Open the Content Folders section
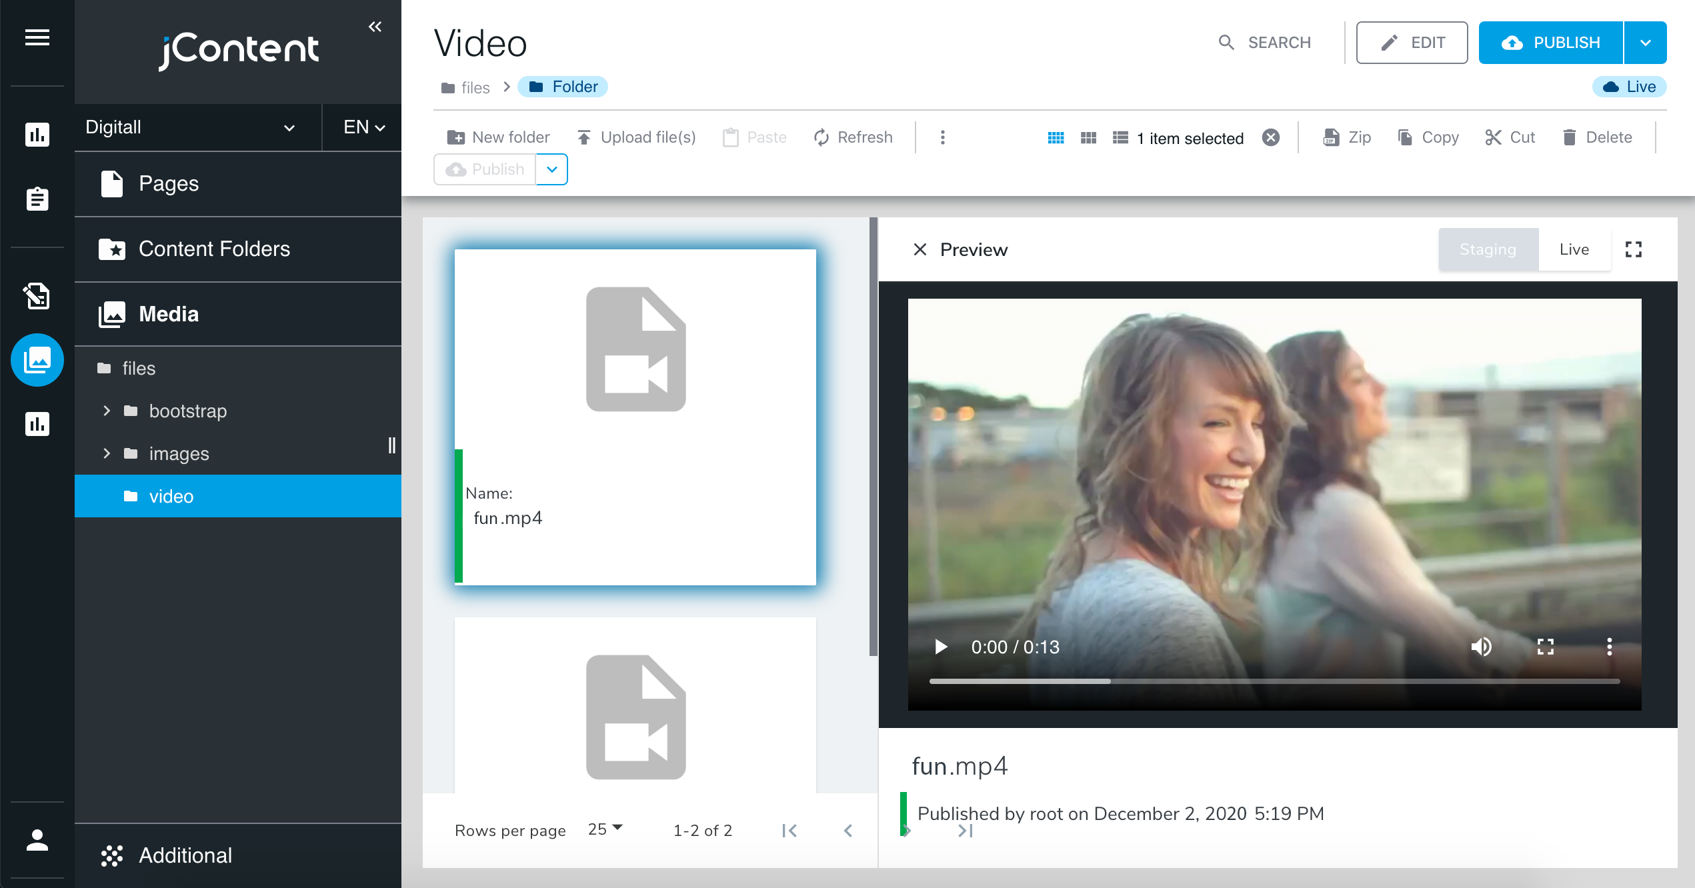This screenshot has height=888, width=1695. [x=213, y=249]
